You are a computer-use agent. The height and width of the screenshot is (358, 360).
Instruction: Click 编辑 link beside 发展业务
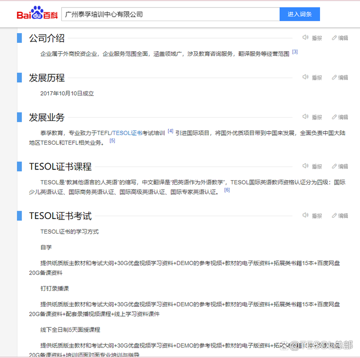pos(343,117)
